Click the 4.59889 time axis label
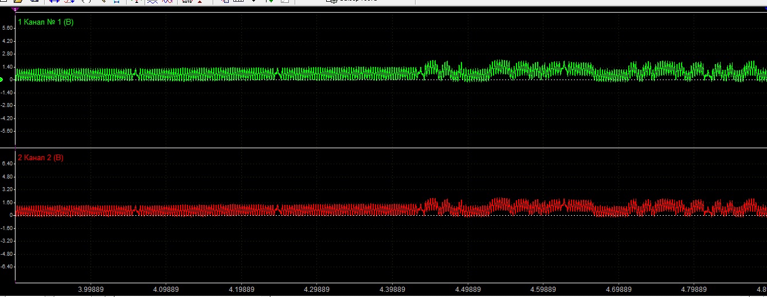The width and height of the screenshot is (767, 297). point(543,290)
